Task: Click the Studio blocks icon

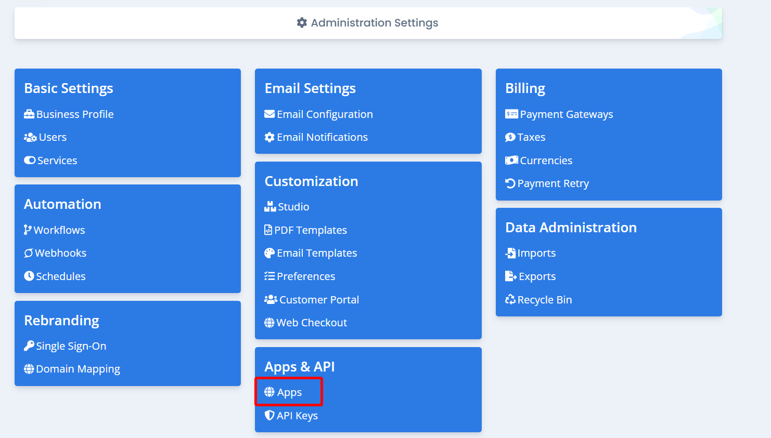Action: [x=270, y=207]
